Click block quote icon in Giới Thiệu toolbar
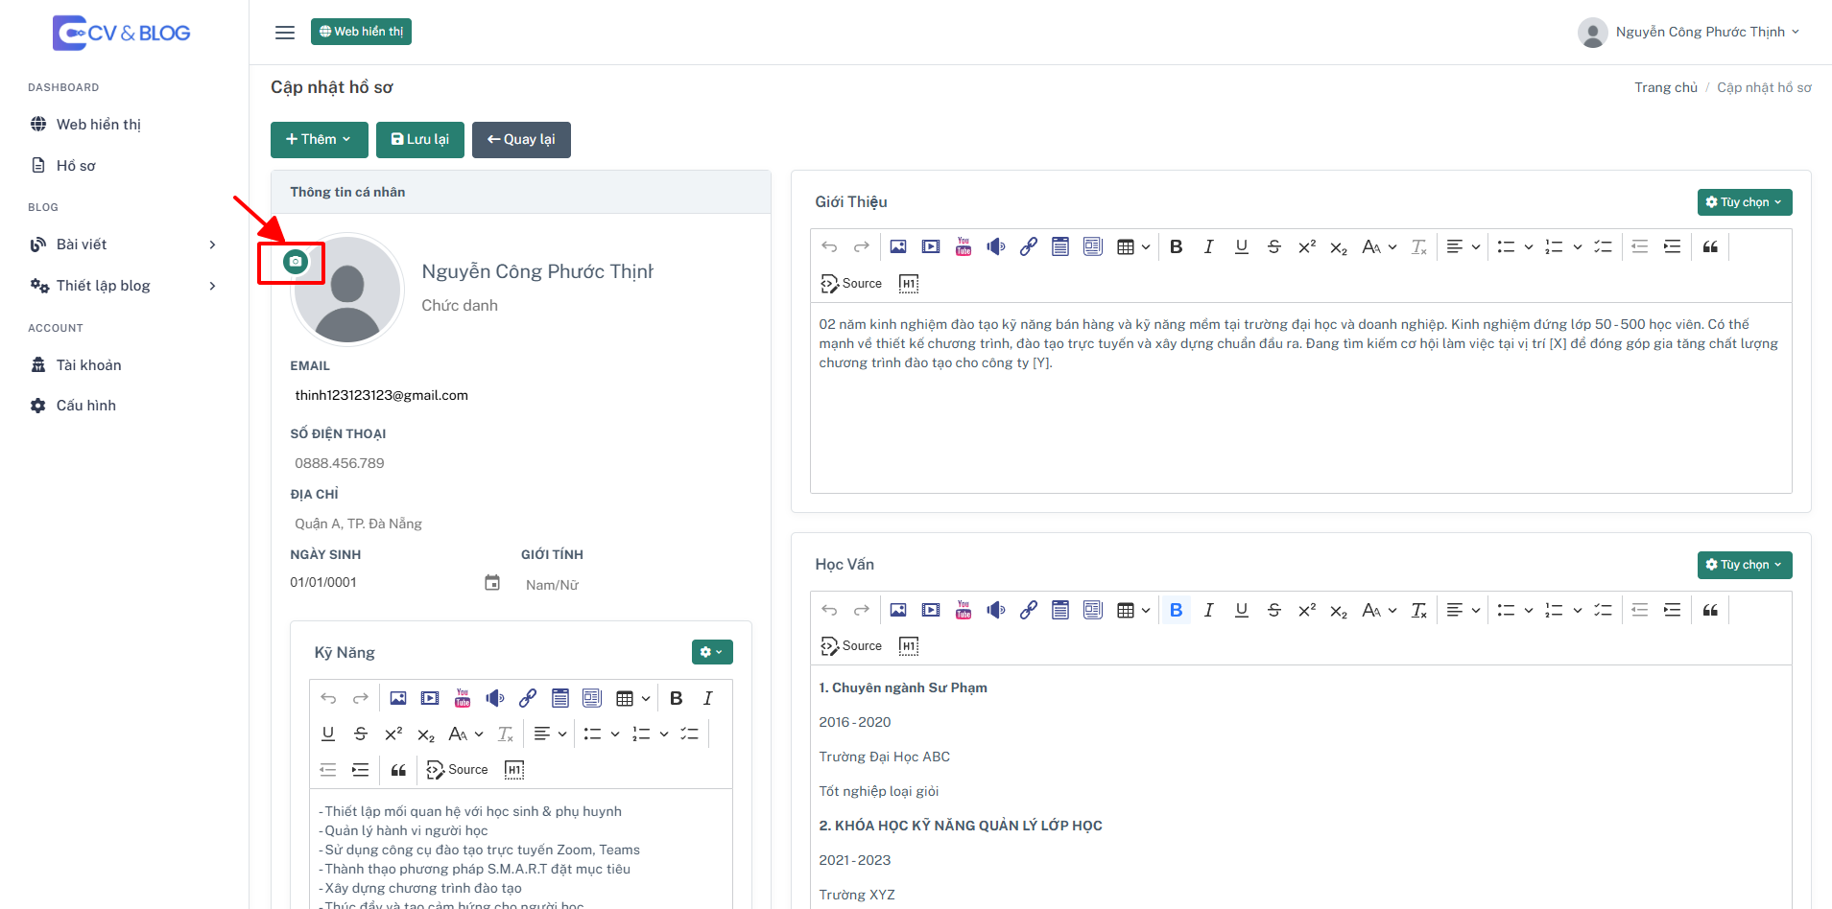This screenshot has height=909, width=1832. [1710, 246]
